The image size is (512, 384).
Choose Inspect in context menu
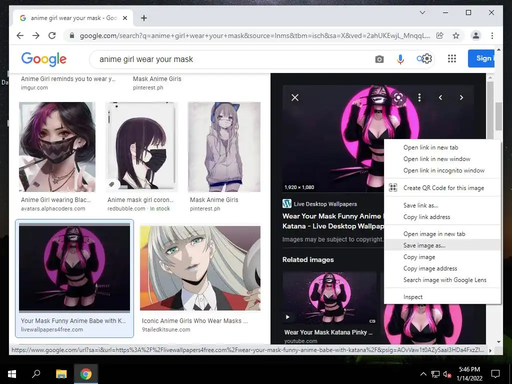[442, 297]
